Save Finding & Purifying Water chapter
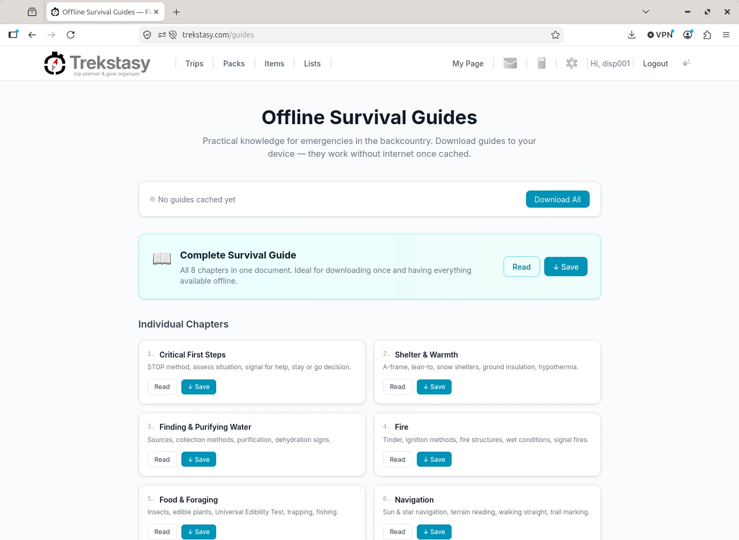Viewport: 739px width, 540px height. click(x=199, y=459)
